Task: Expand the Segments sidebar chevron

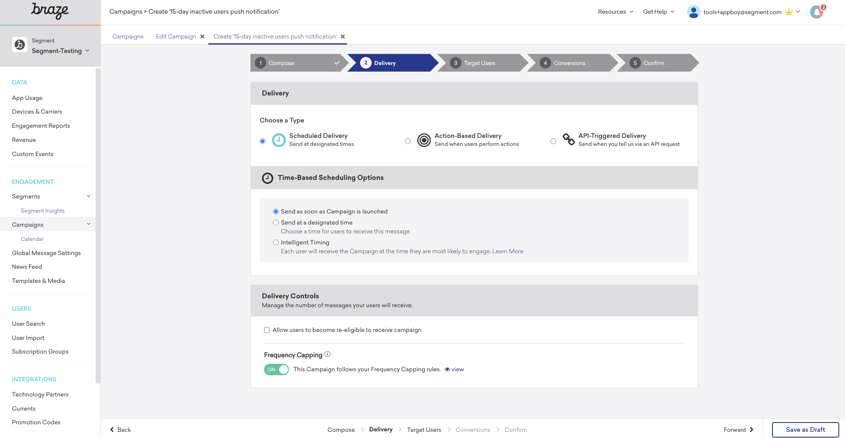Action: 88,196
